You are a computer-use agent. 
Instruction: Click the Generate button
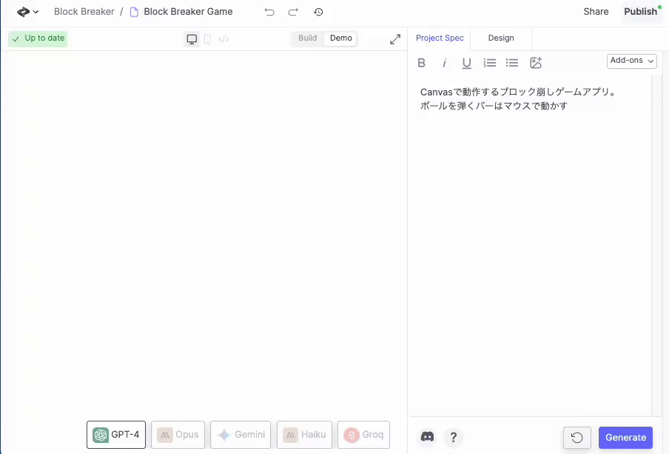(x=625, y=438)
